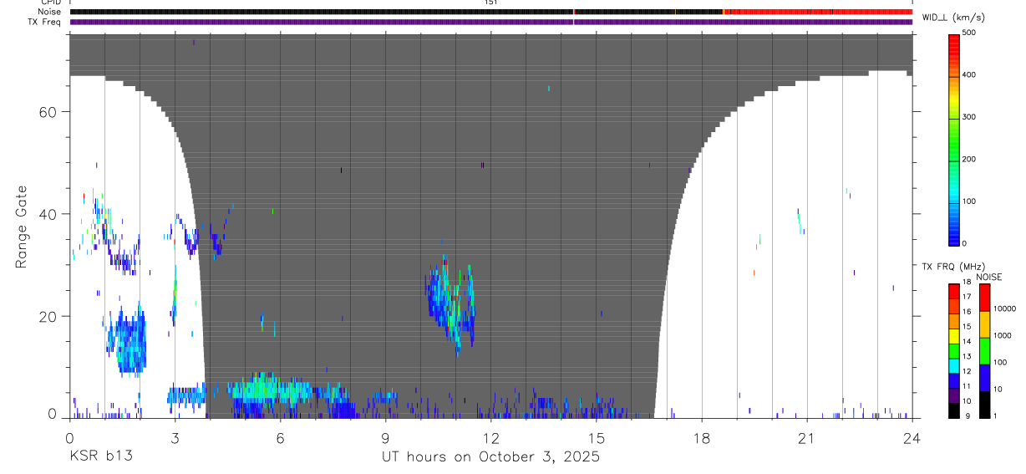Viewport: 1026px width, 474px height.
Task: Click the 3 tick on the UT hours axis
Action: [175, 437]
